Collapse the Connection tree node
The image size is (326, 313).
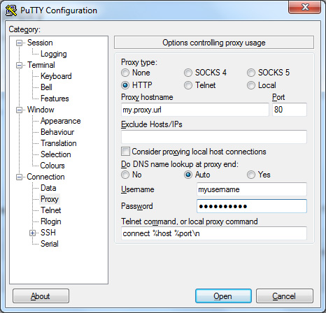19,177
